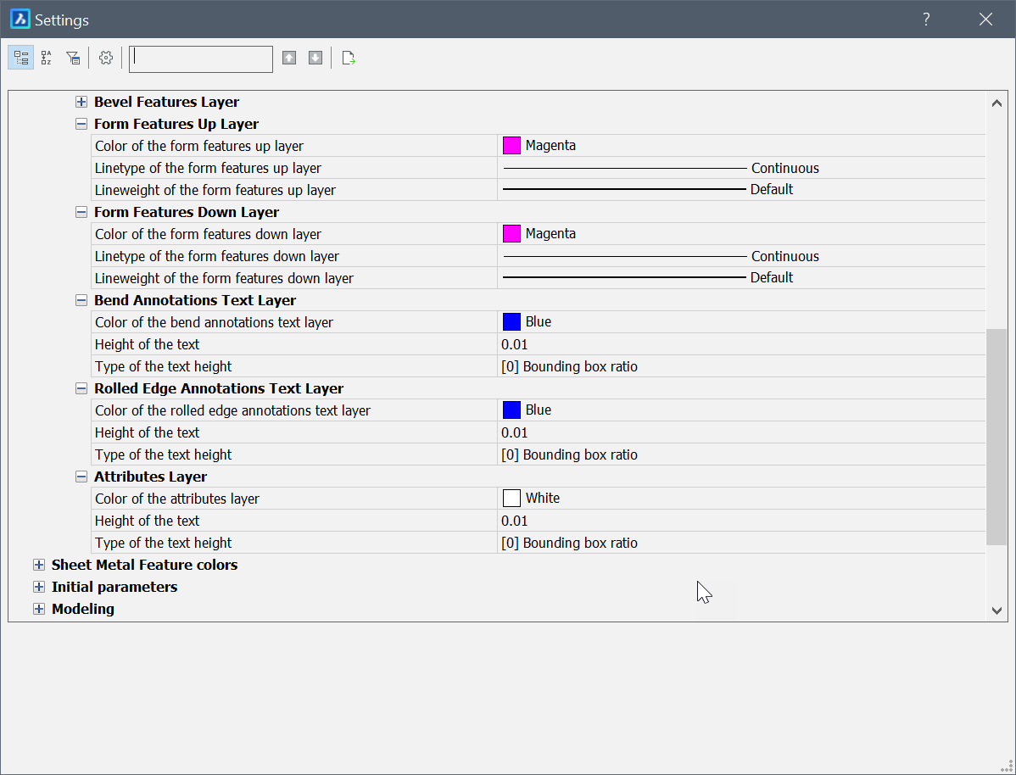Click the find next down arrow
The image size is (1016, 775).
[315, 58]
